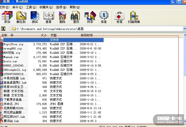
Task: Click size value 4,117,650 of Manual.rar
Action: pyautogui.click(x=40, y=57)
